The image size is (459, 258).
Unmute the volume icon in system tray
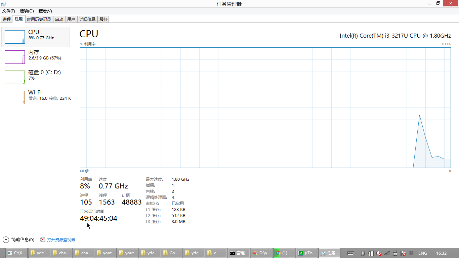(x=379, y=253)
